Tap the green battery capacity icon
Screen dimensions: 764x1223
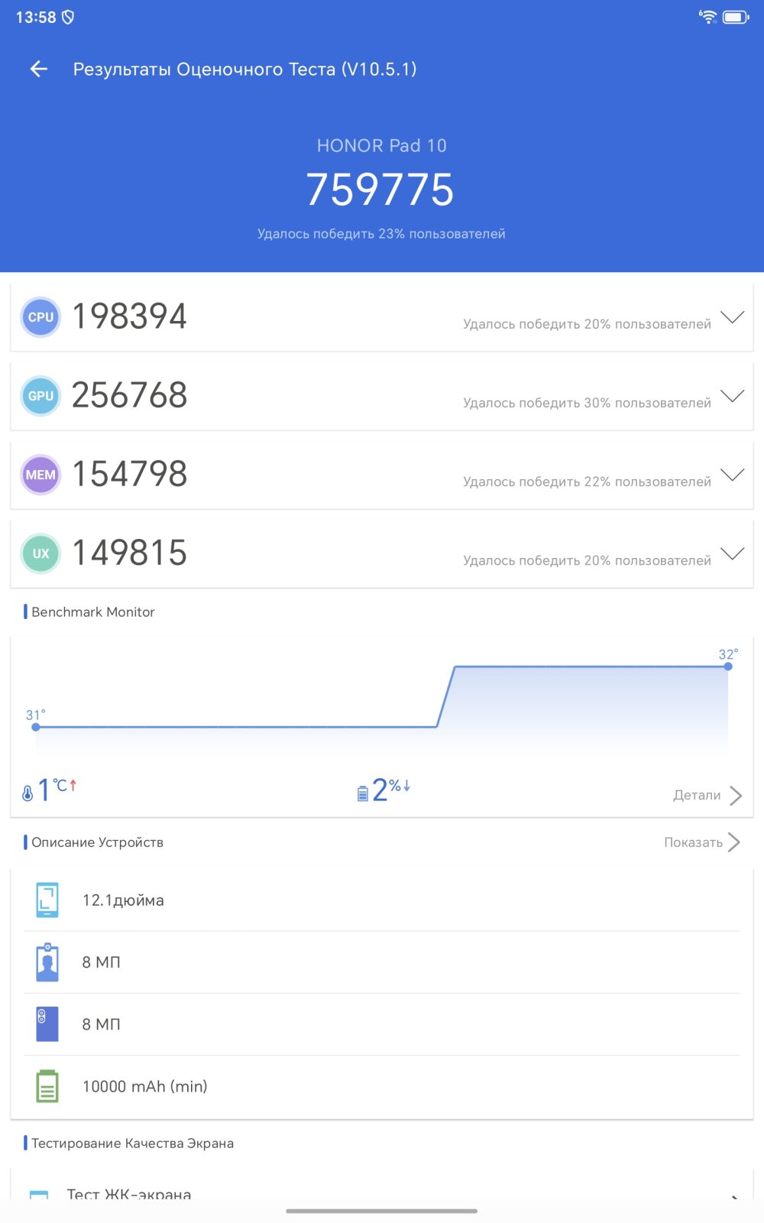pyautogui.click(x=47, y=1086)
